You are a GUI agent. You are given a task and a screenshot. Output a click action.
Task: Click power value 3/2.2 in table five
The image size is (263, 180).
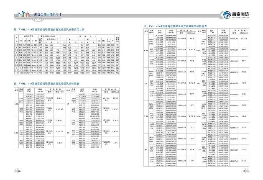point(59,143)
